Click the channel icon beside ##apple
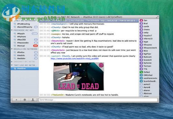 coord(15,33)
